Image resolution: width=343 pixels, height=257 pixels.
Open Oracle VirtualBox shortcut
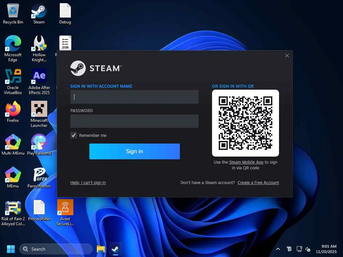[x=13, y=81]
